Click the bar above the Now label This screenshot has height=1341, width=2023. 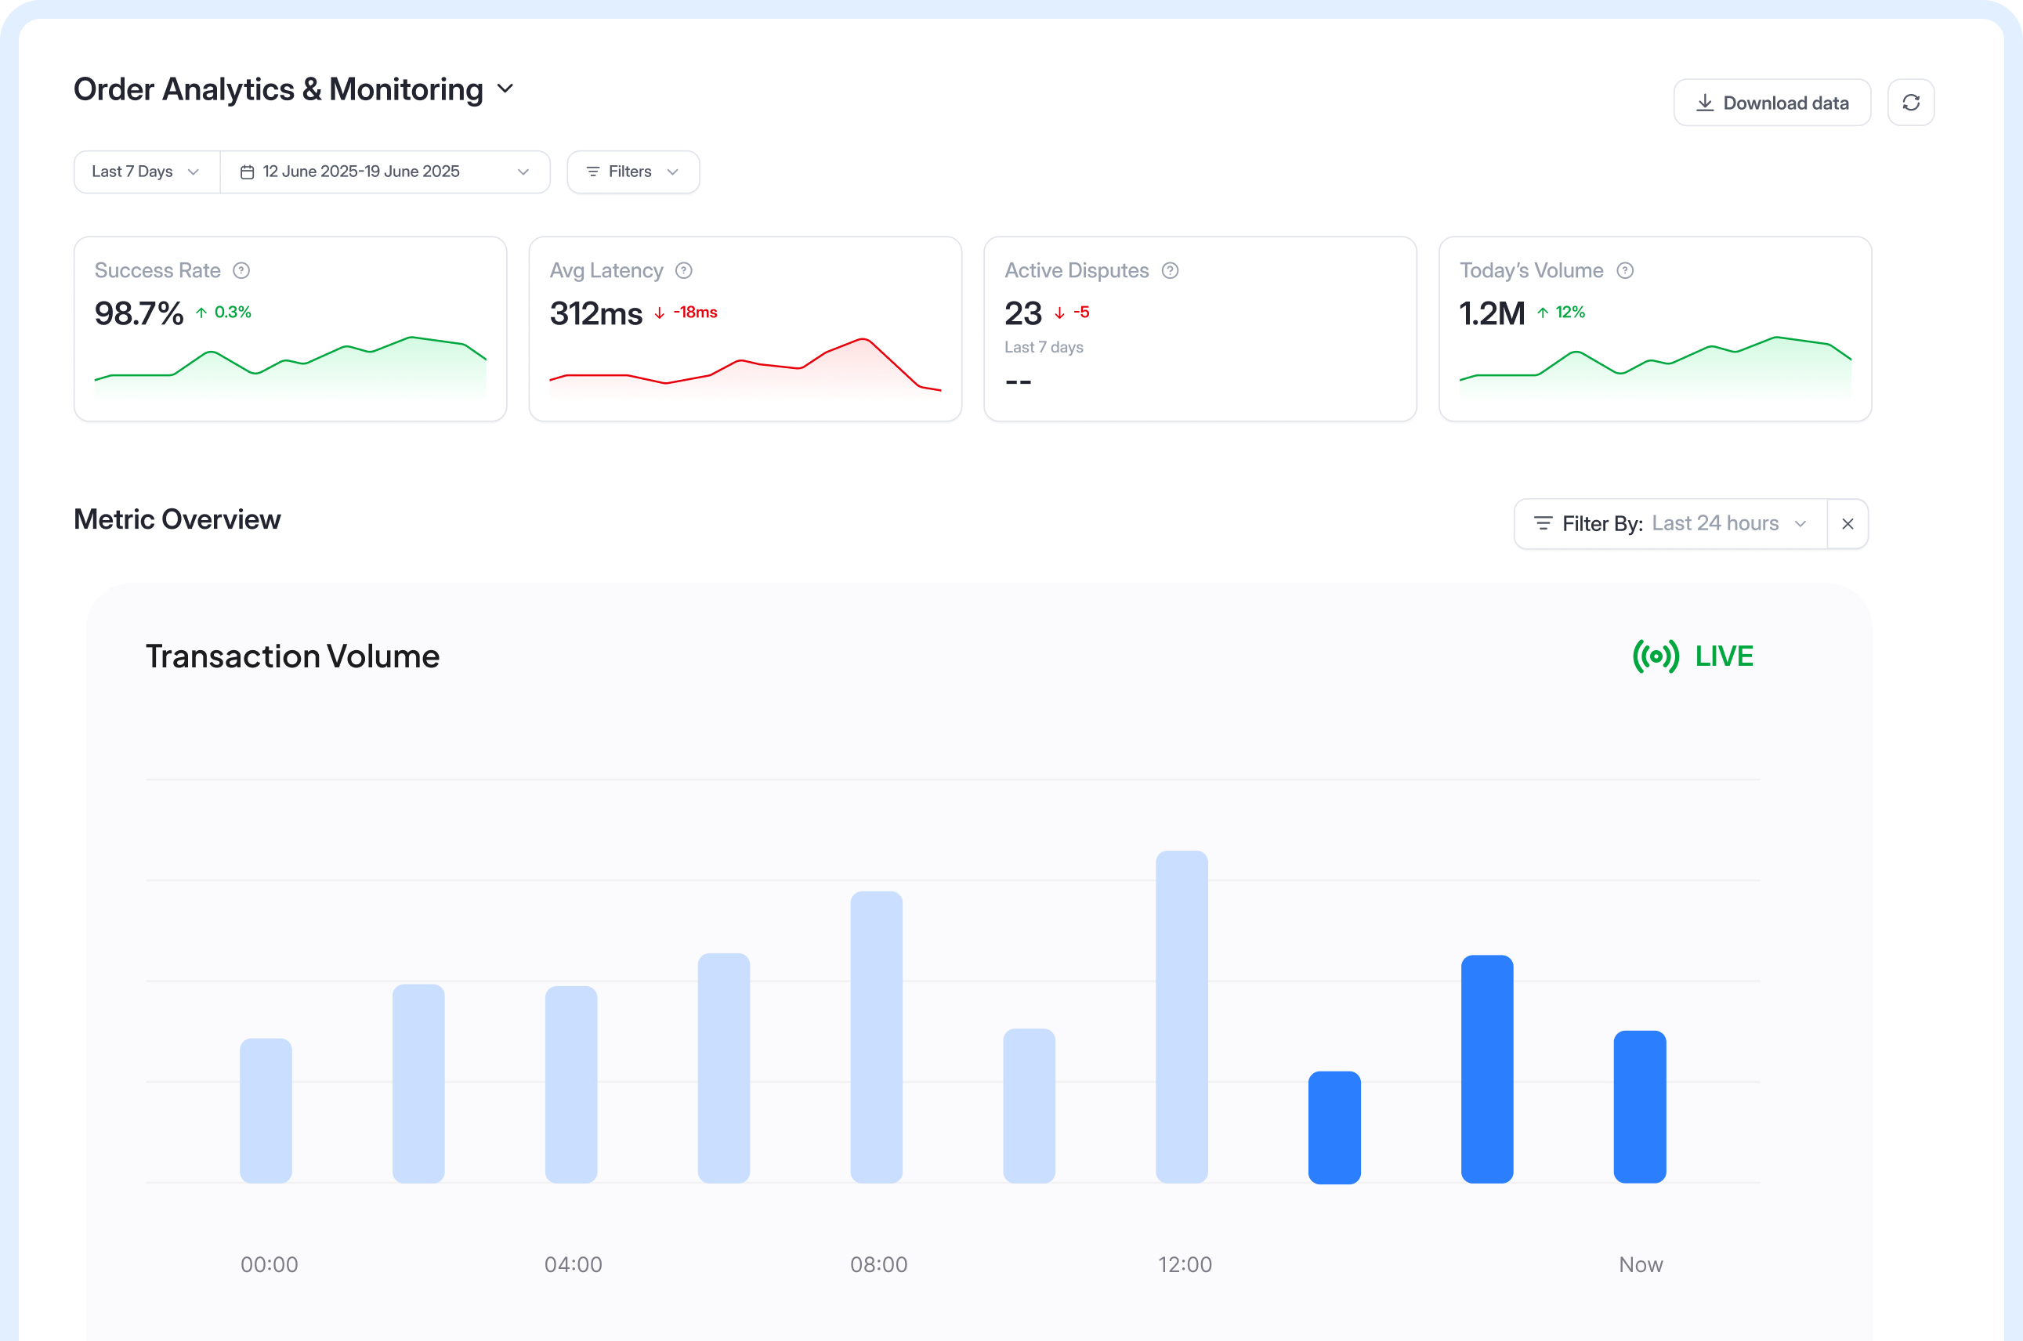click(x=1639, y=1107)
